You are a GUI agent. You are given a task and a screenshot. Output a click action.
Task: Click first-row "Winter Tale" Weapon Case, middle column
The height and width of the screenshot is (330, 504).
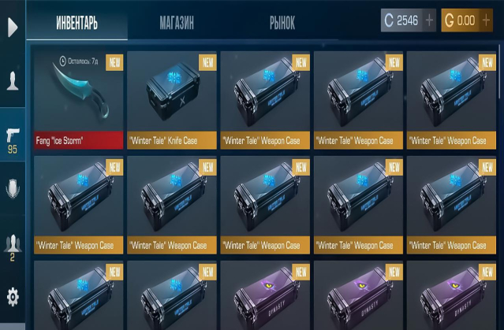[x=265, y=100]
